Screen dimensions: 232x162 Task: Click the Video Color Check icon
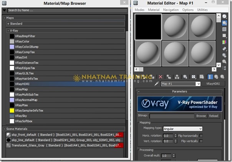pyautogui.click(x=224, y=42)
